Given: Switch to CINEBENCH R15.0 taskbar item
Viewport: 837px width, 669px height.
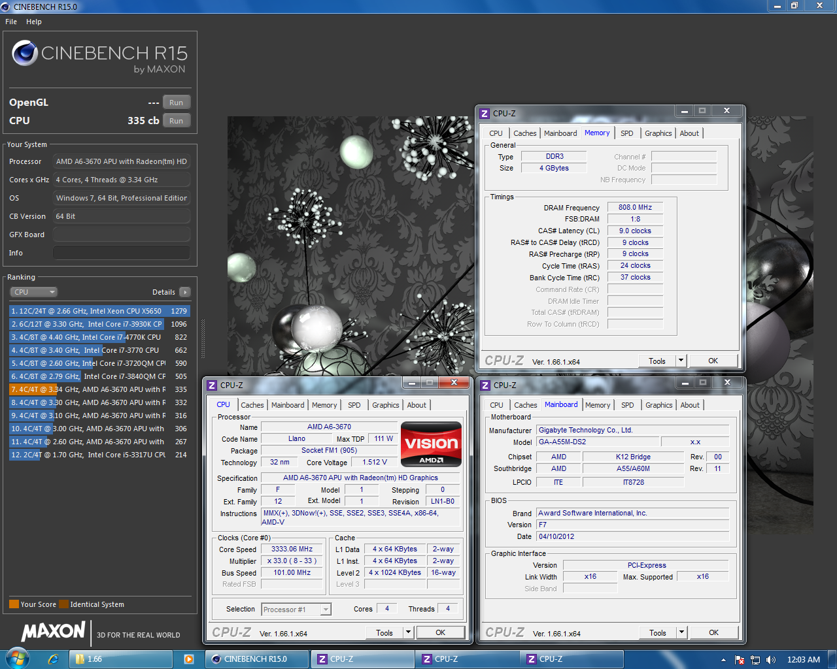Looking at the screenshot, I should [257, 659].
